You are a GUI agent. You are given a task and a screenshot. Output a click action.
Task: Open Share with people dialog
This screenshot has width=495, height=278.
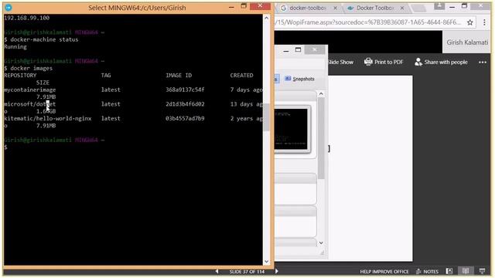[441, 62]
